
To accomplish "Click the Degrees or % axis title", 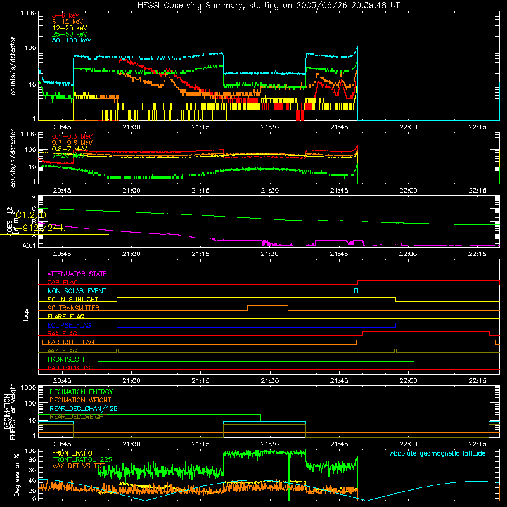I will point(16,475).
